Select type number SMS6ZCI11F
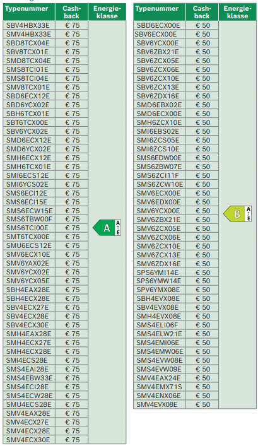 coord(158,175)
